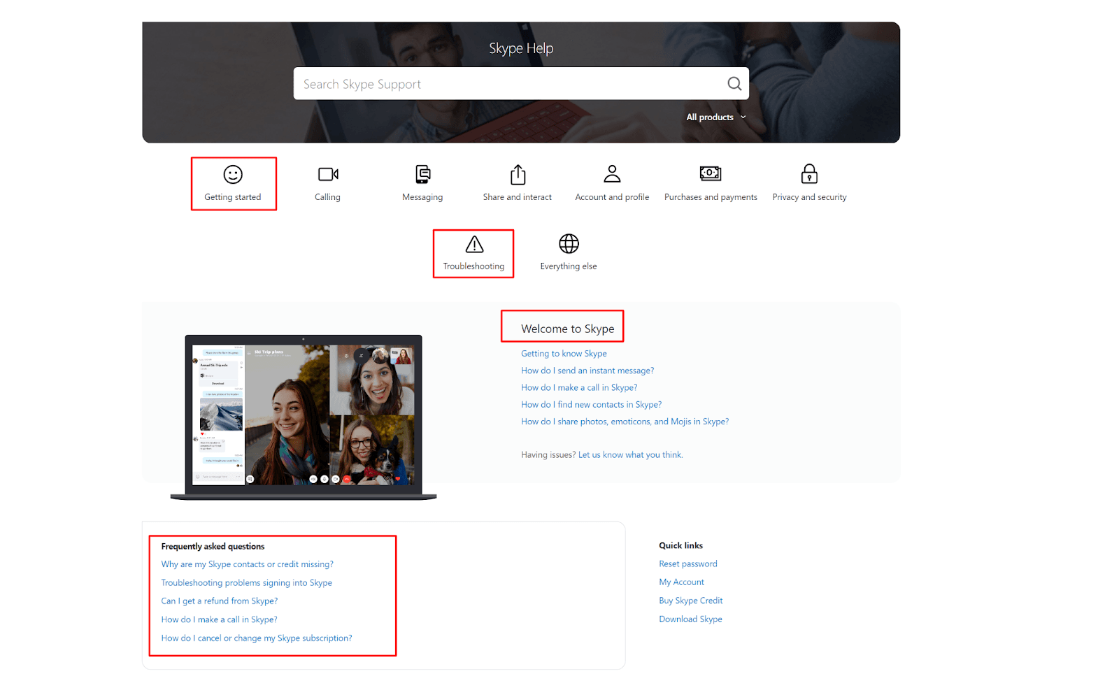The height and width of the screenshot is (690, 1119).
Task: Expand the All products dropdown
Action: (x=715, y=117)
